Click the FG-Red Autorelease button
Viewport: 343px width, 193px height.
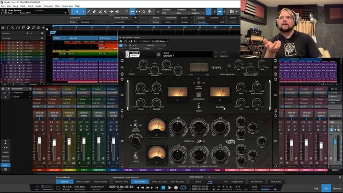pos(199,95)
